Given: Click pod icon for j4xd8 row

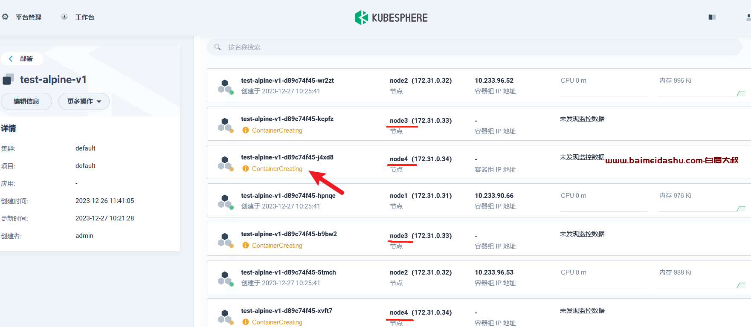Looking at the screenshot, I should (x=225, y=163).
